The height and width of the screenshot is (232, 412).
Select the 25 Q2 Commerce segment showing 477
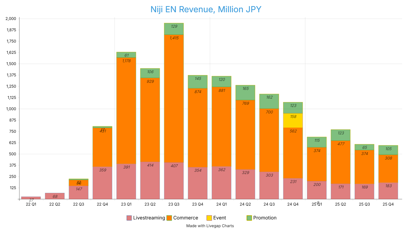[341, 162]
